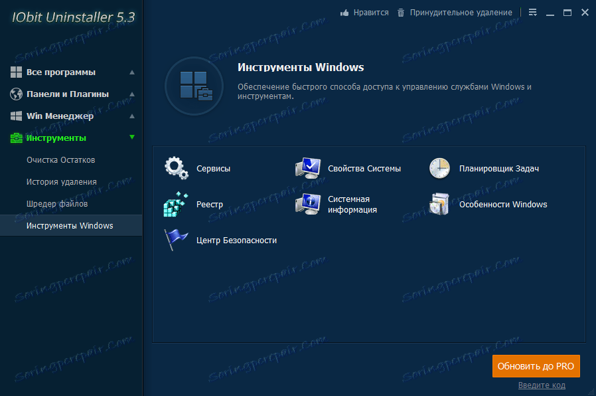Click the large Windows Tools header icon
This screenshot has width=596, height=396.
coord(194,86)
